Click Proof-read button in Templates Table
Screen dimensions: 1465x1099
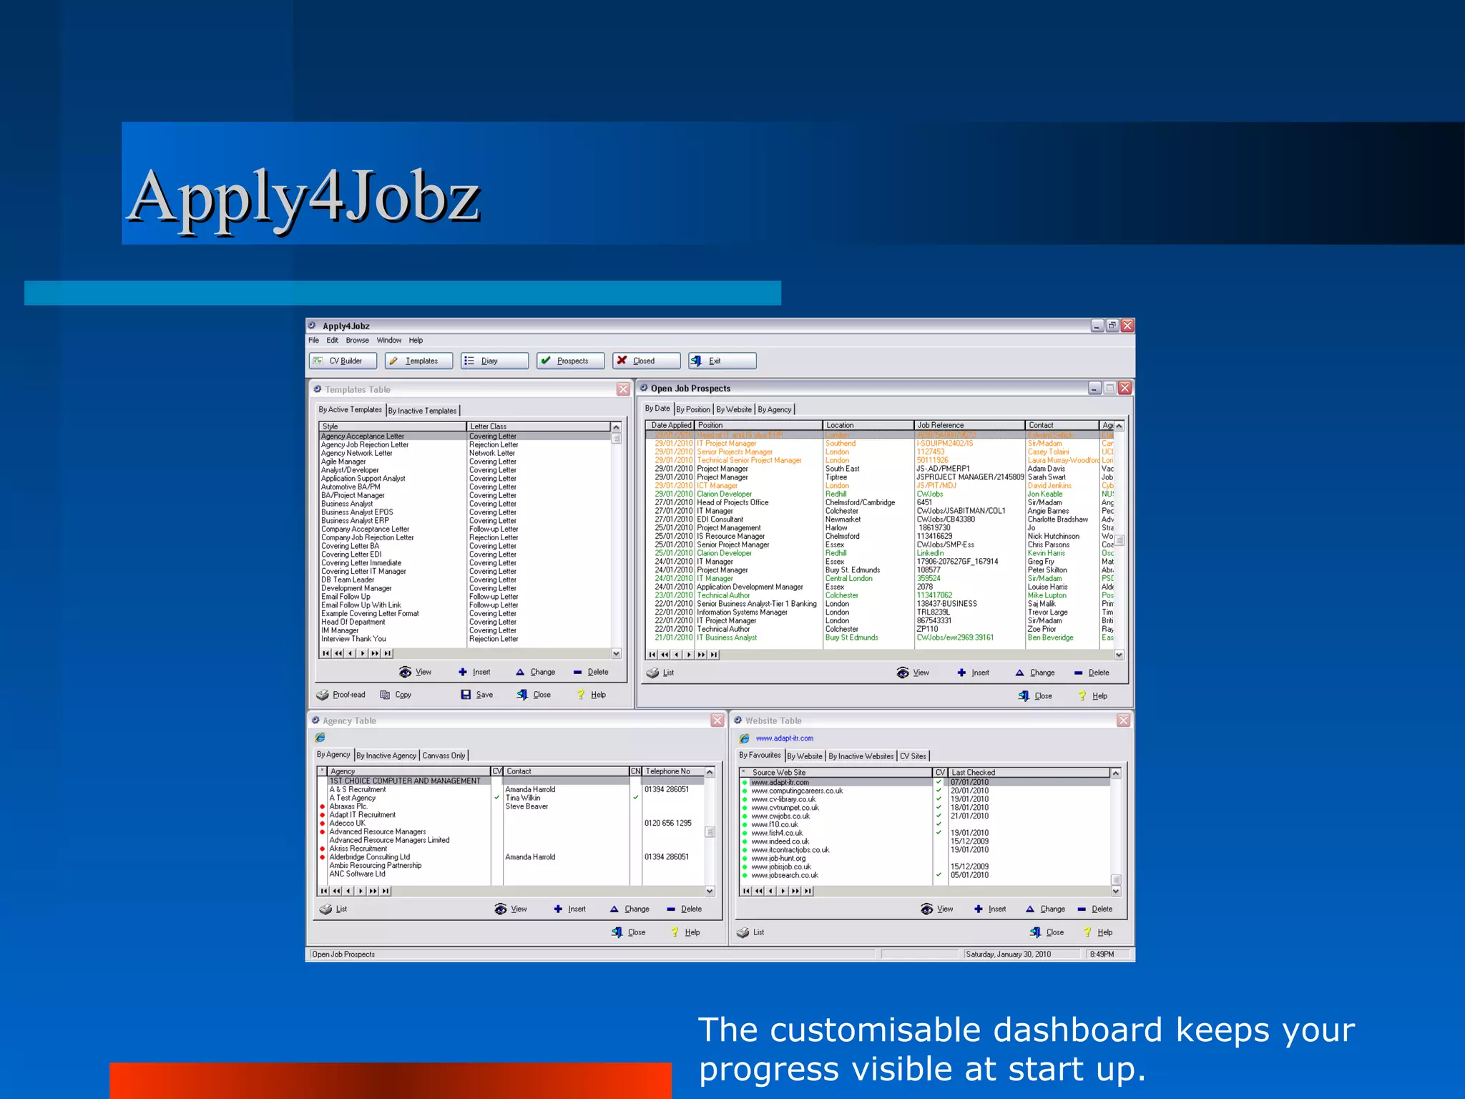[341, 695]
